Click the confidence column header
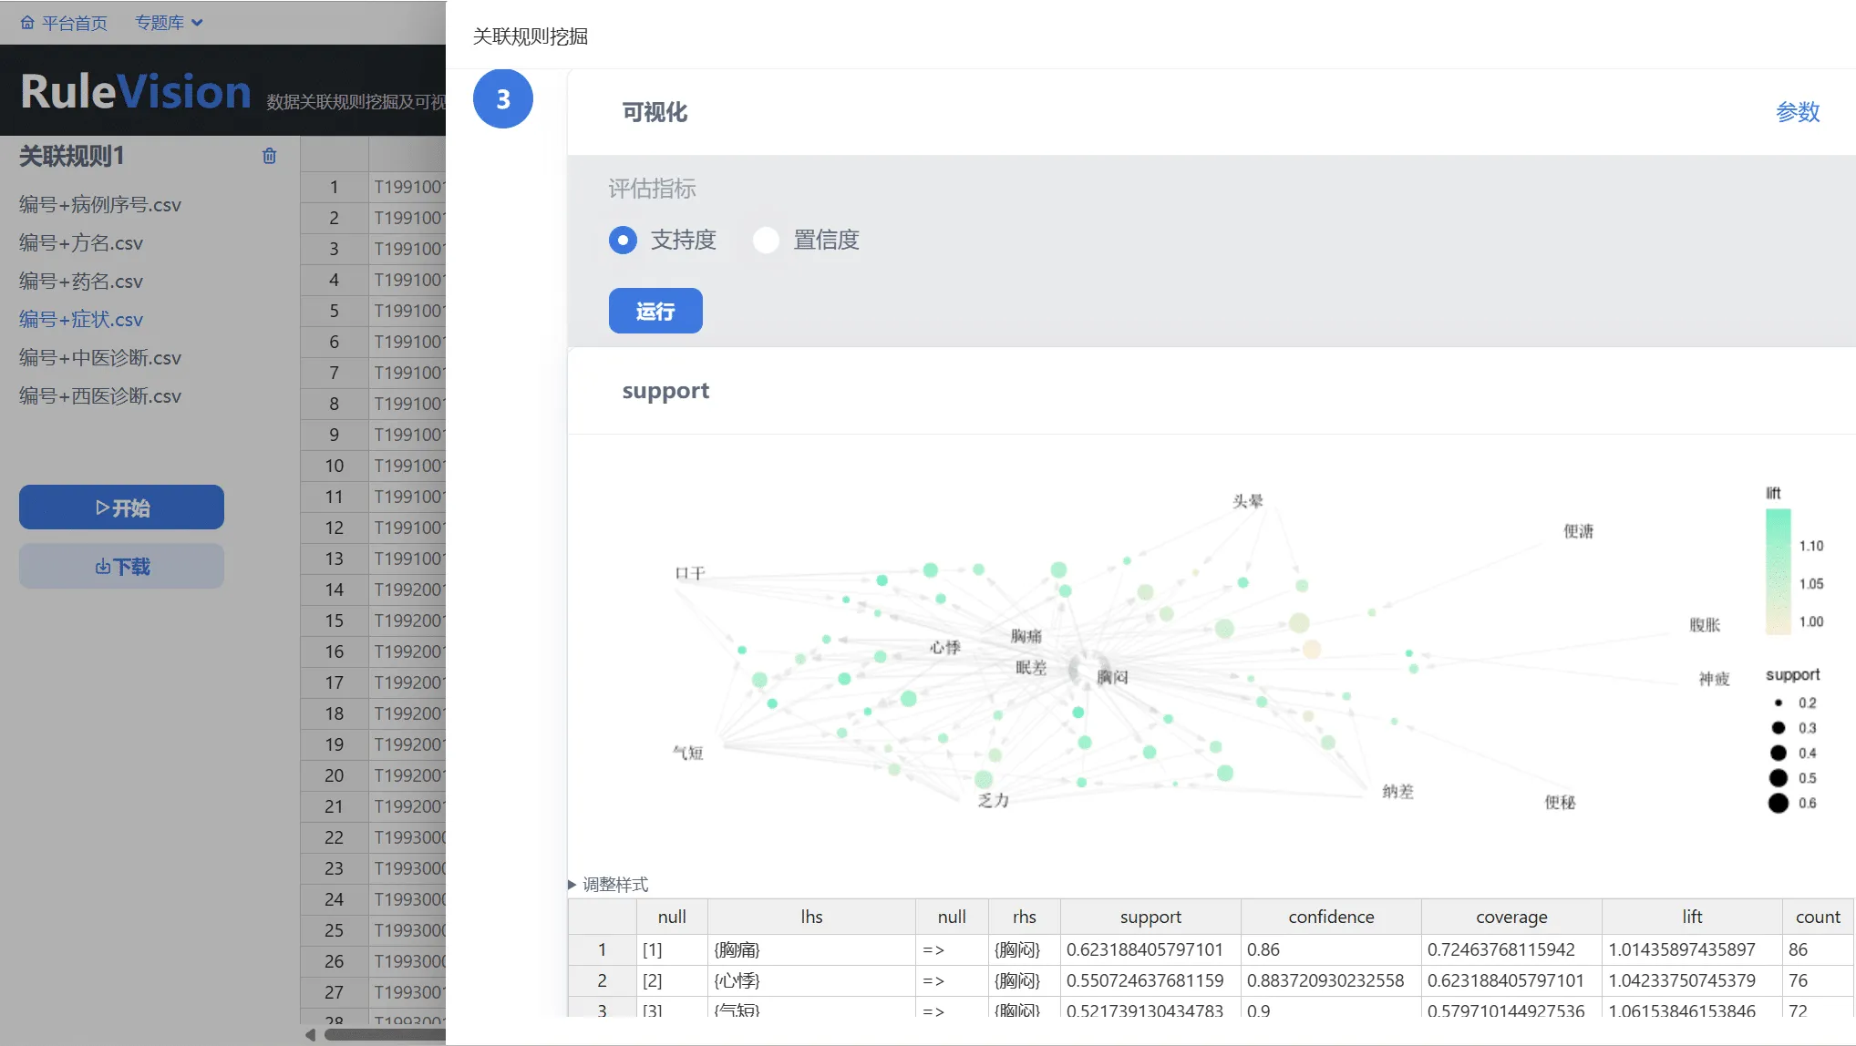 (1330, 917)
